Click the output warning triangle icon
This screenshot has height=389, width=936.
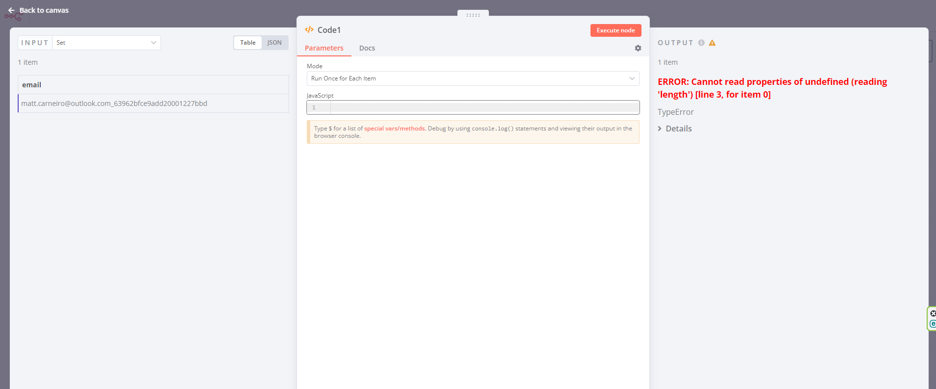[712, 43]
